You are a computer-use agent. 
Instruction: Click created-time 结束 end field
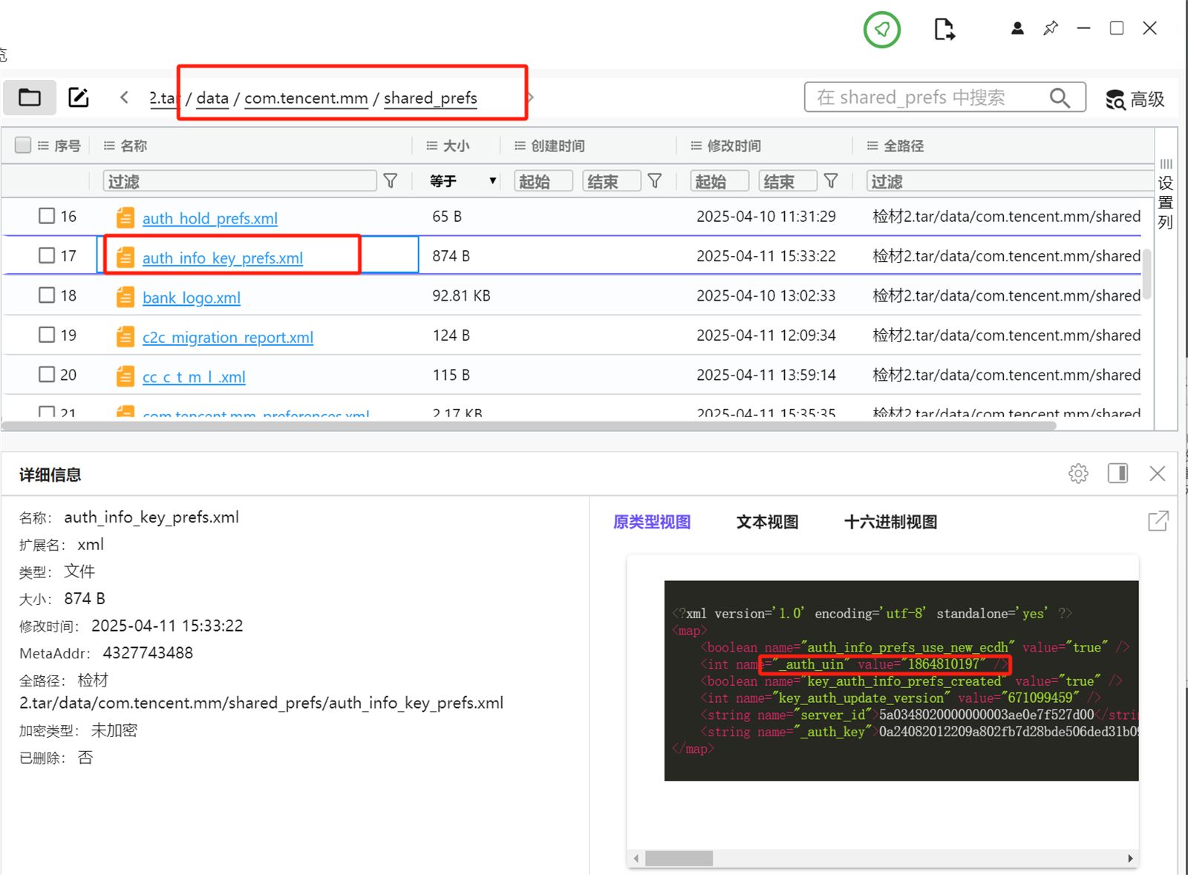pos(612,181)
